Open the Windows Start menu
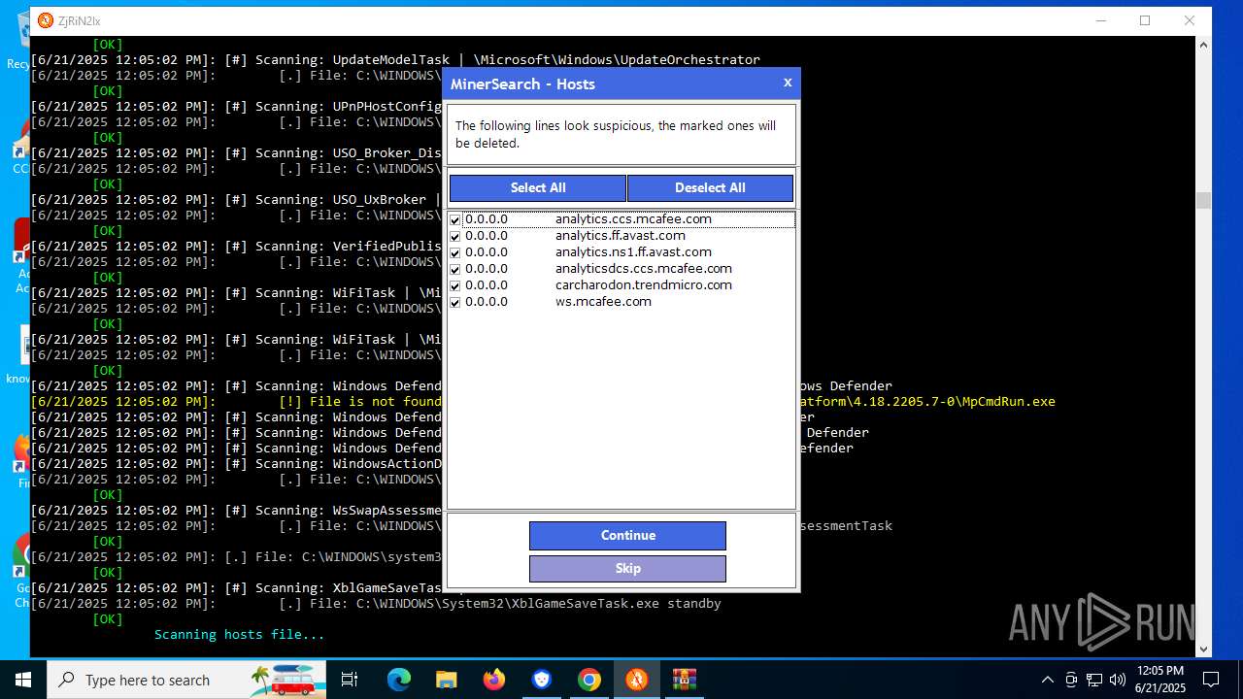This screenshot has height=699, width=1243. tap(23, 680)
